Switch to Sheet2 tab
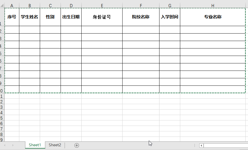 point(55,145)
